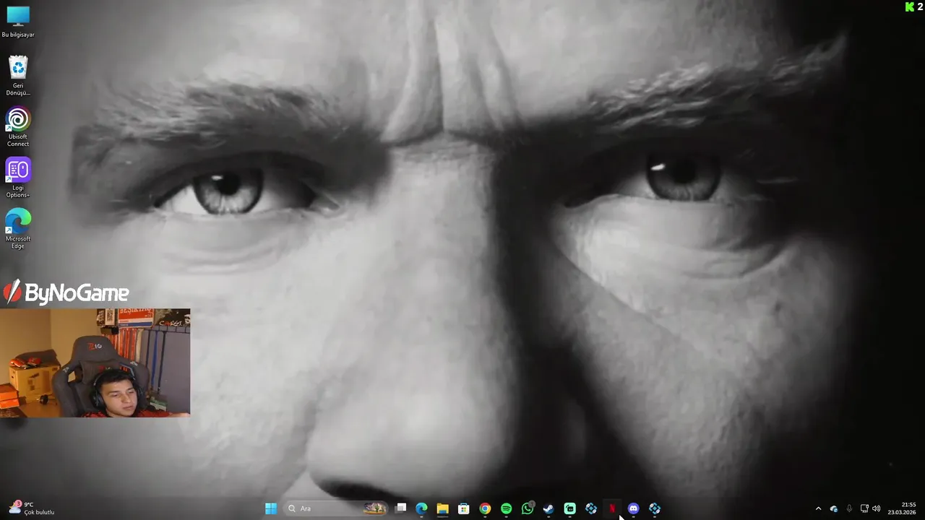Open Discord from the taskbar
Screen dimensions: 925x520
(633, 508)
